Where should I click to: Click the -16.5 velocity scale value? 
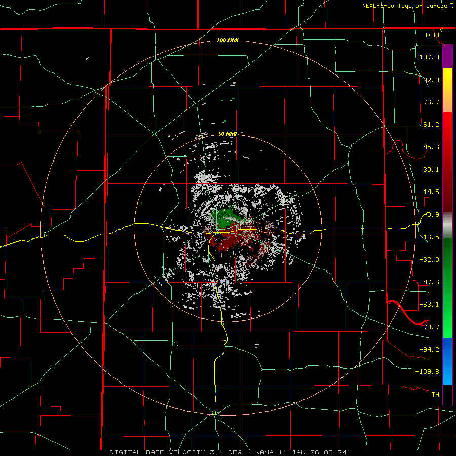coord(429,237)
